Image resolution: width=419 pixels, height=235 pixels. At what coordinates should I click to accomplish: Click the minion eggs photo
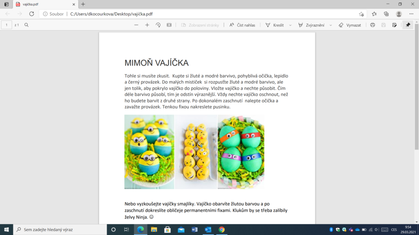149,152
